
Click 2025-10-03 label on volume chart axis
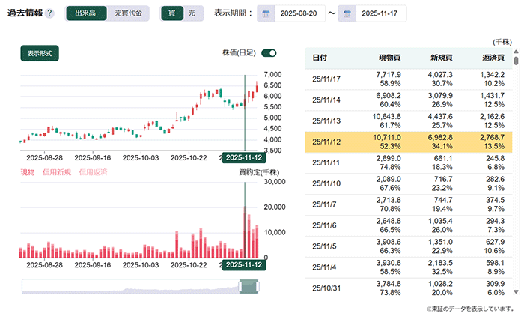[x=141, y=265]
